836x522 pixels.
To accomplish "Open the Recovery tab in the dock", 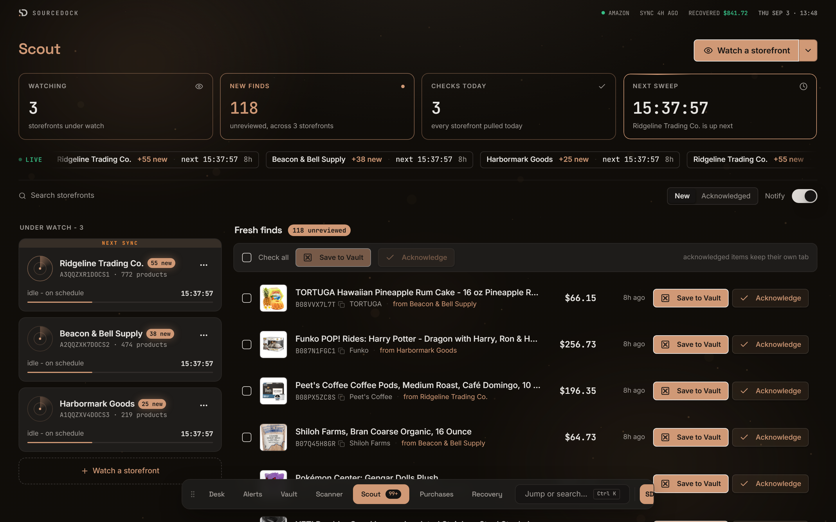I will point(487,494).
